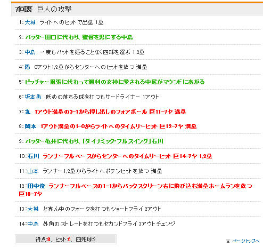The image size is (263, 247).
Task: Open player link 中島 in row 3
Action: [30, 52]
